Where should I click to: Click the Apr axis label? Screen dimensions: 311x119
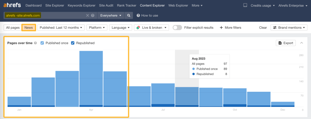91,110
